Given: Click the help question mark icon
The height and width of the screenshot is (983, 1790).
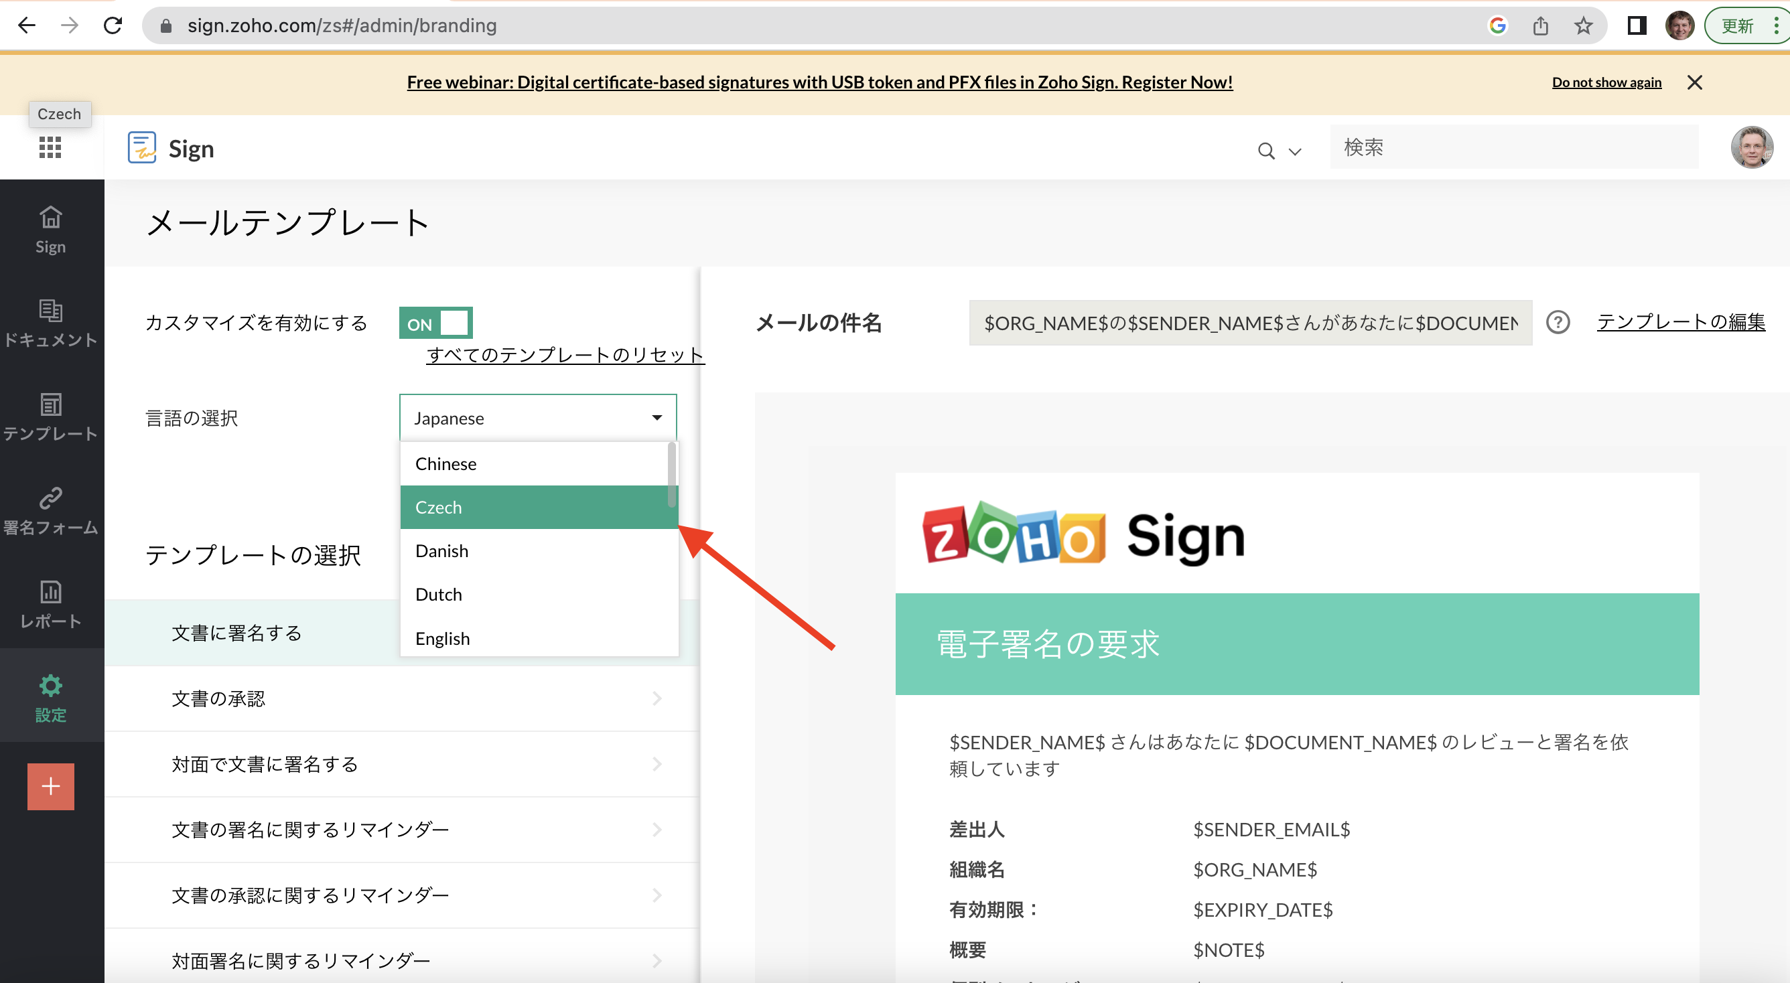Looking at the screenshot, I should pos(1558,323).
